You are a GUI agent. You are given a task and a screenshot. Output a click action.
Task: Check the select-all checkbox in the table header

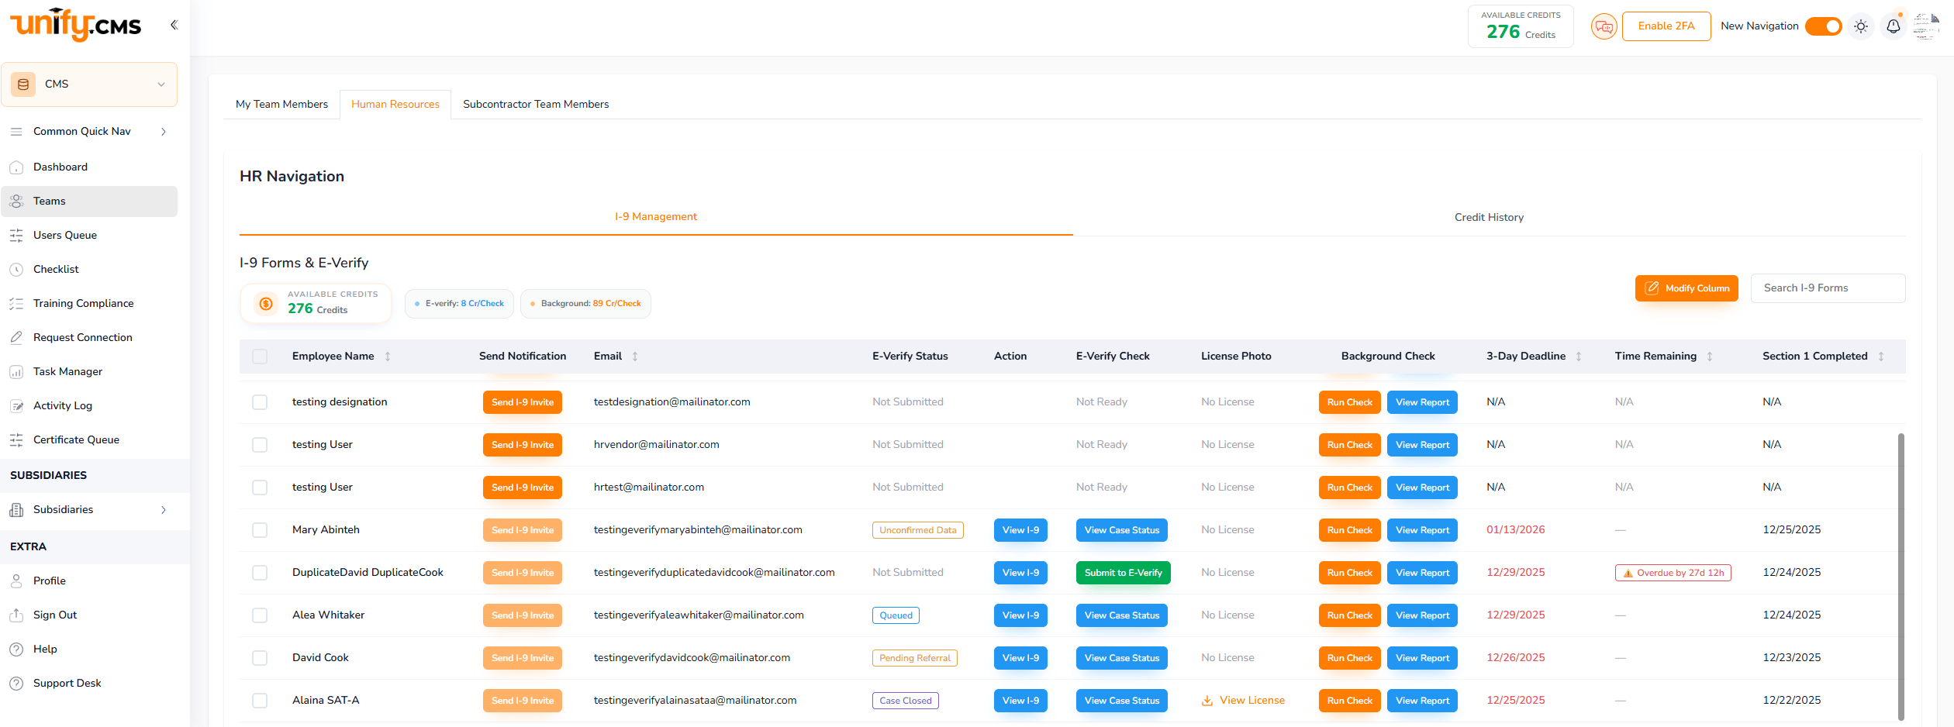260,356
